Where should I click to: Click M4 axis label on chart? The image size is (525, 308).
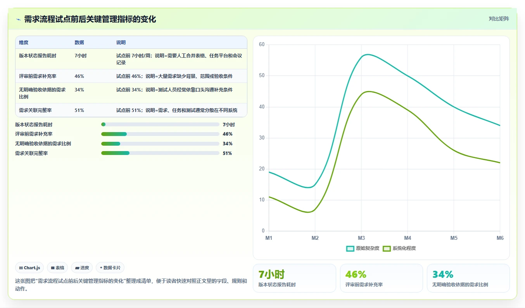click(x=408, y=238)
